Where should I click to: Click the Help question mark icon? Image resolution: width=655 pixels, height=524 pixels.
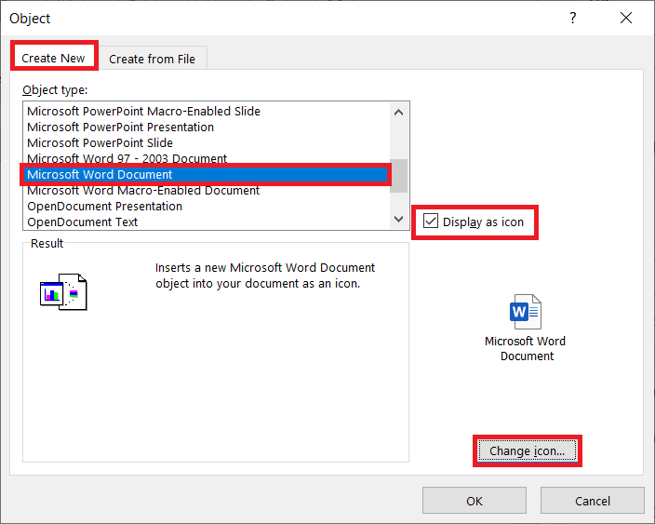pyautogui.click(x=573, y=18)
